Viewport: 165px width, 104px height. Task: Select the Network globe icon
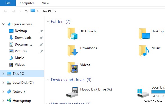click(x=9, y=92)
